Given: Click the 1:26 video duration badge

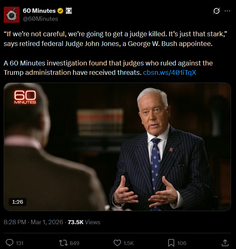Looking at the screenshot, I should pos(17,202).
